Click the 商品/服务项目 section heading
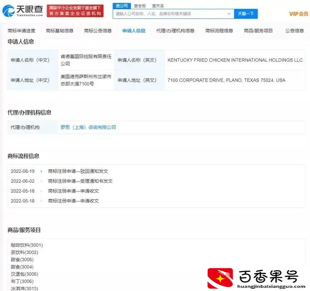The width and height of the screenshot is (310, 291). click(x=24, y=230)
